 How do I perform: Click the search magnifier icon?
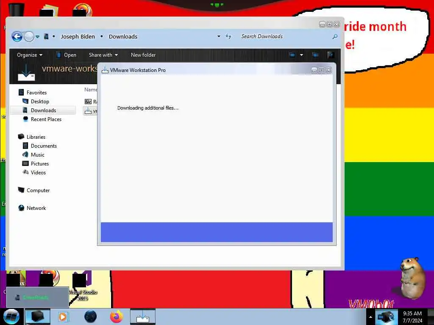point(335,36)
